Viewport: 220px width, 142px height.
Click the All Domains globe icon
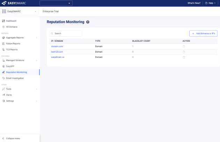(x=3, y=27)
